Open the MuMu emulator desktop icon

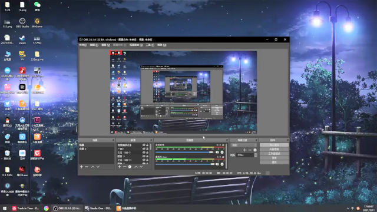pos(8,73)
